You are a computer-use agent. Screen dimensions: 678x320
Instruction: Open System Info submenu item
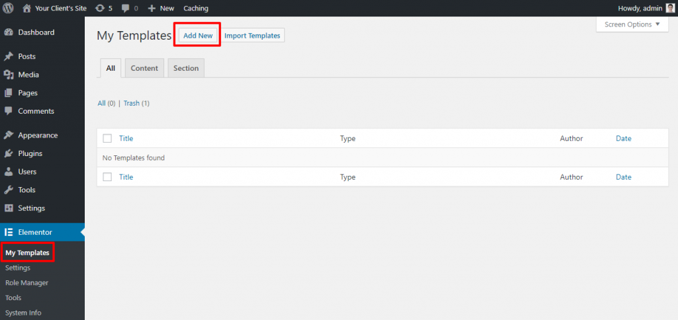click(x=23, y=313)
